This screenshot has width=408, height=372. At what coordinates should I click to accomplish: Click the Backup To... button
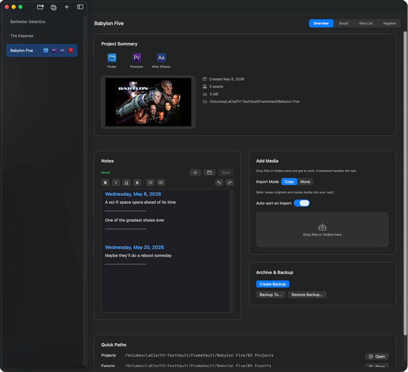(x=270, y=294)
